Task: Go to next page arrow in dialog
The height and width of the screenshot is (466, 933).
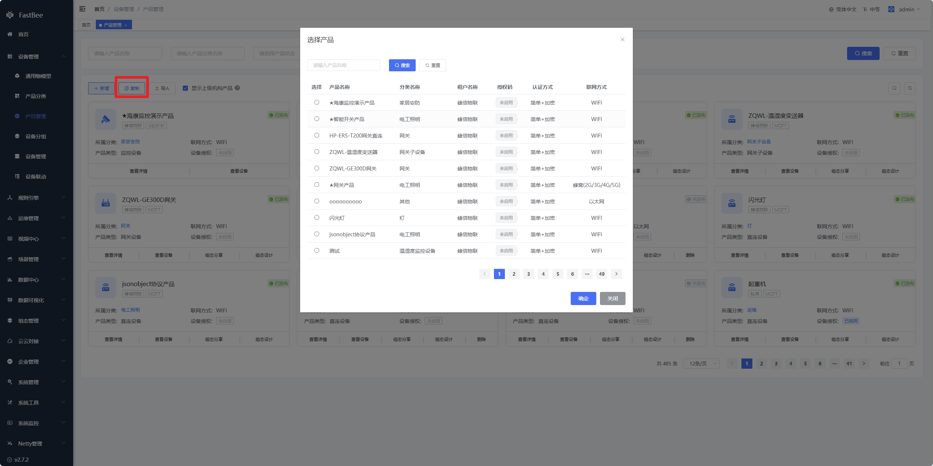Action: pos(616,274)
